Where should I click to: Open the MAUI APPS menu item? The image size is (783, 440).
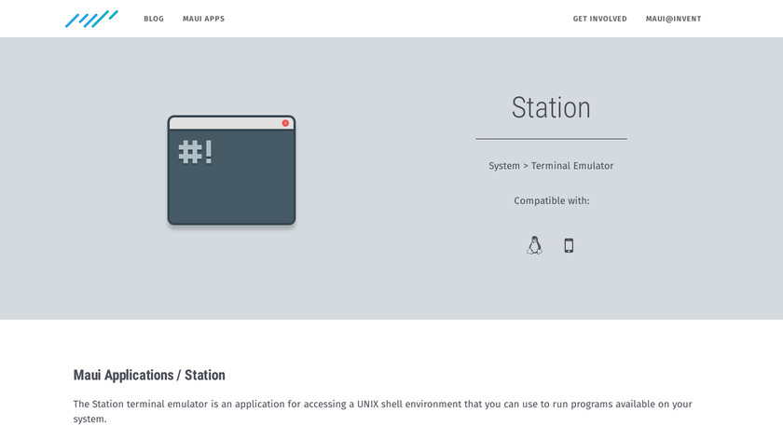pyautogui.click(x=204, y=19)
